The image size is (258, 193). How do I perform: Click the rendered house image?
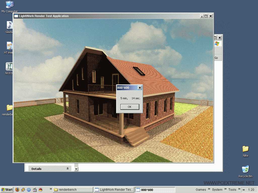click(x=113, y=90)
